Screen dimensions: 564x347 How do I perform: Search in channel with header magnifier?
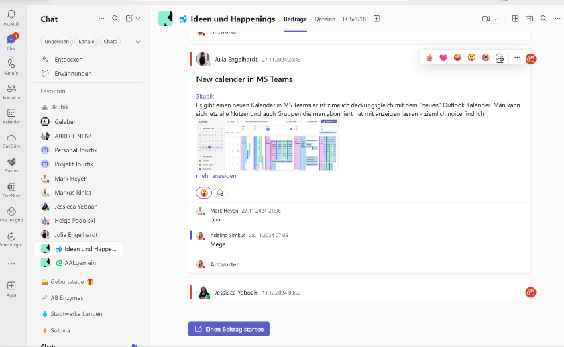coord(543,19)
